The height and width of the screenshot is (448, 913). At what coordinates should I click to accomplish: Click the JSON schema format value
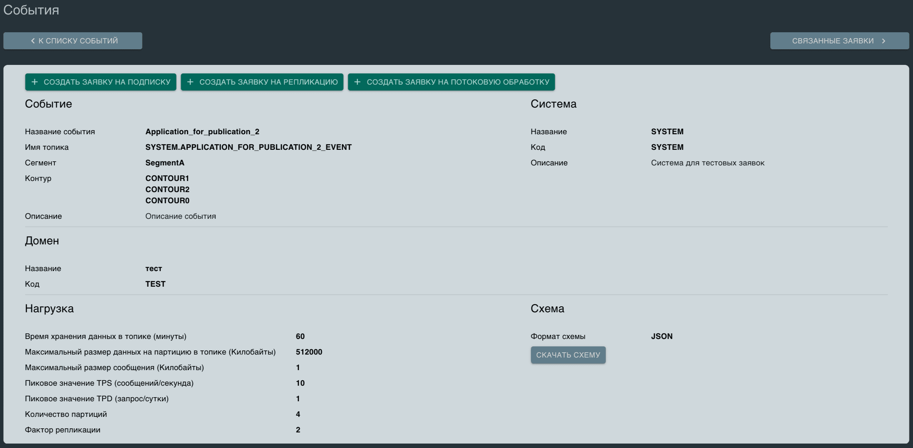[x=661, y=336]
